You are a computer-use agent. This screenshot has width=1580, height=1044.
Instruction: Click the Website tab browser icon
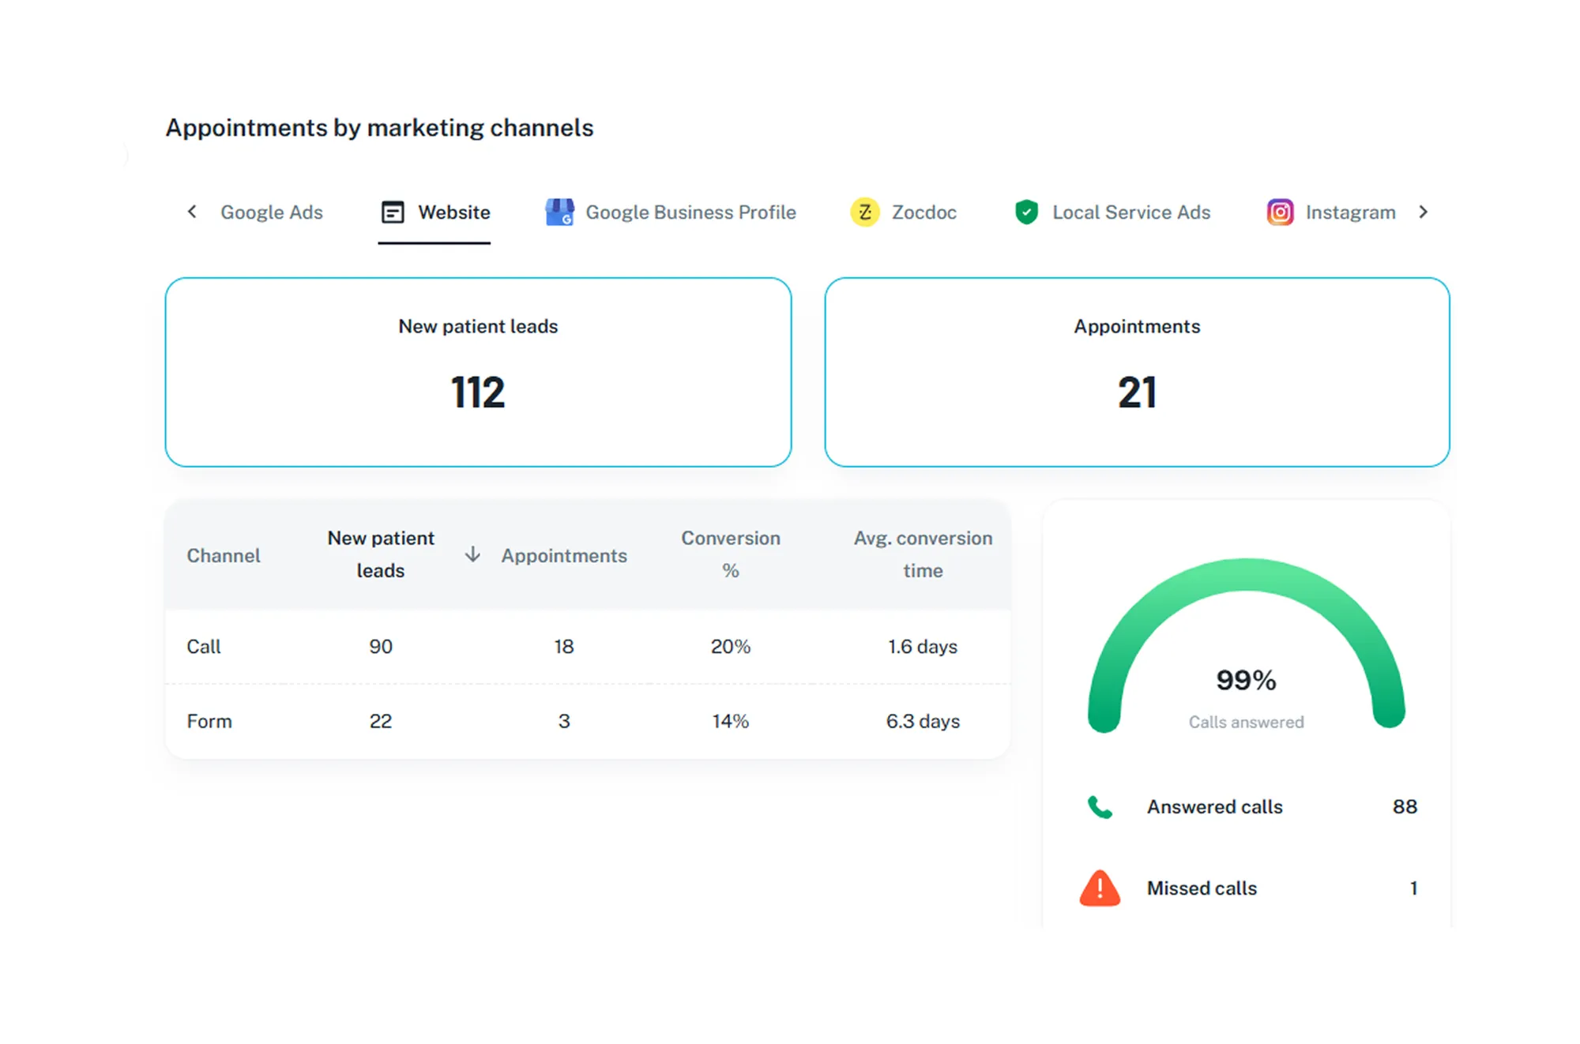point(393,212)
